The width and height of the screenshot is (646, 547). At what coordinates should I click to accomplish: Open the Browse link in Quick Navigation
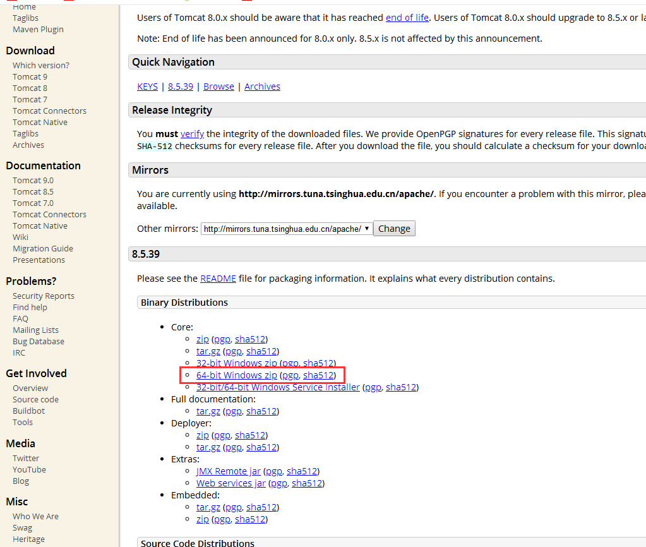[x=218, y=87]
